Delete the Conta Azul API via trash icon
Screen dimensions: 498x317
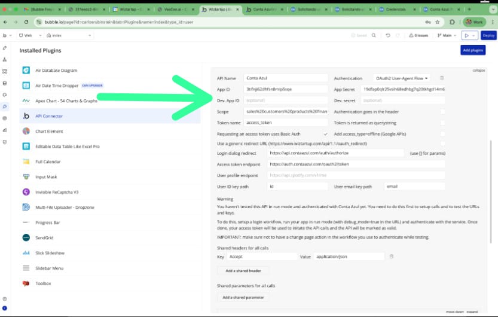click(442, 78)
